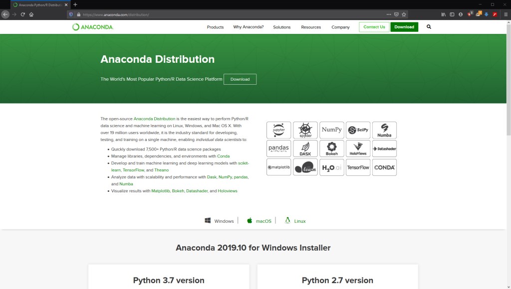The image size is (511, 289).
Task: Select the macOS installer tab
Action: [259, 221]
